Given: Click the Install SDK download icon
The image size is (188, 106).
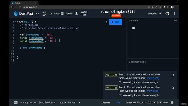Looking at the screenshot, I should point(76,14).
